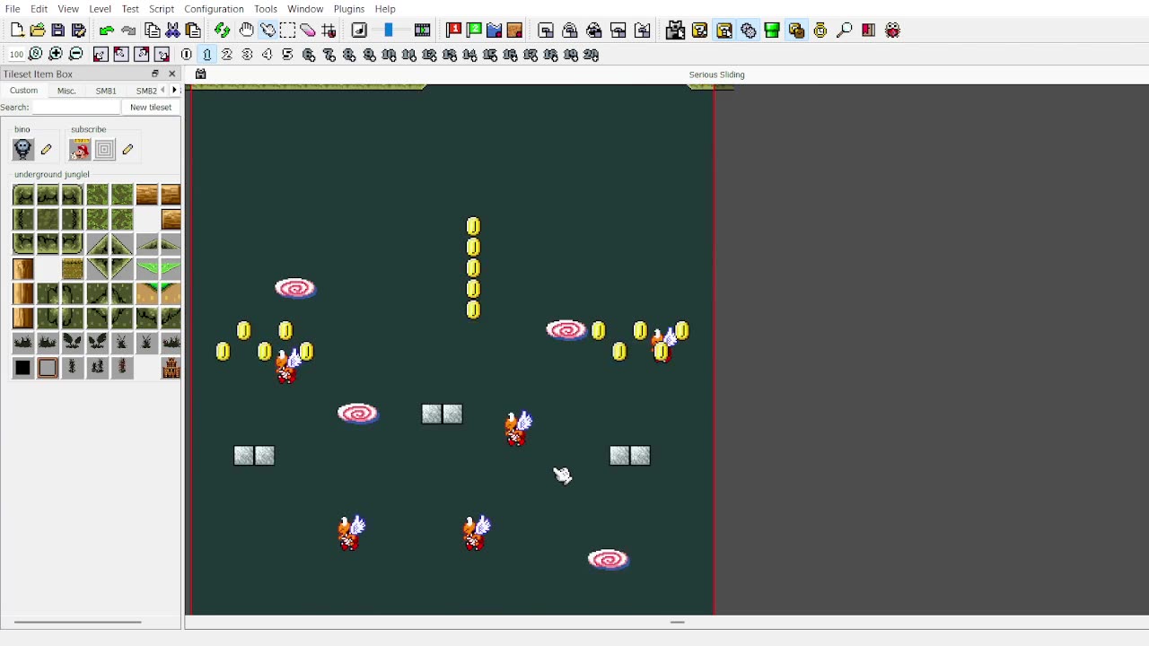Open the File menu

coord(13,9)
